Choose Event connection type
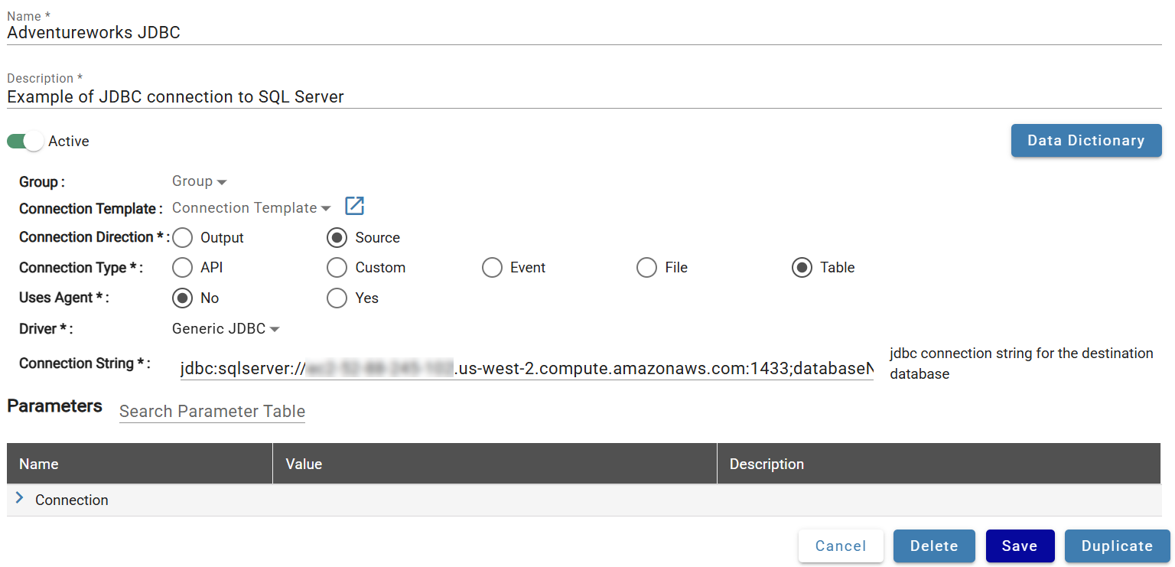The image size is (1175, 567). (492, 268)
